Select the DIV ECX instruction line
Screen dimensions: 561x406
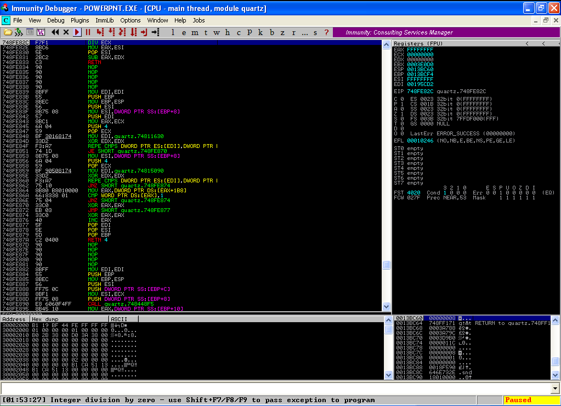pyautogui.click(x=191, y=43)
